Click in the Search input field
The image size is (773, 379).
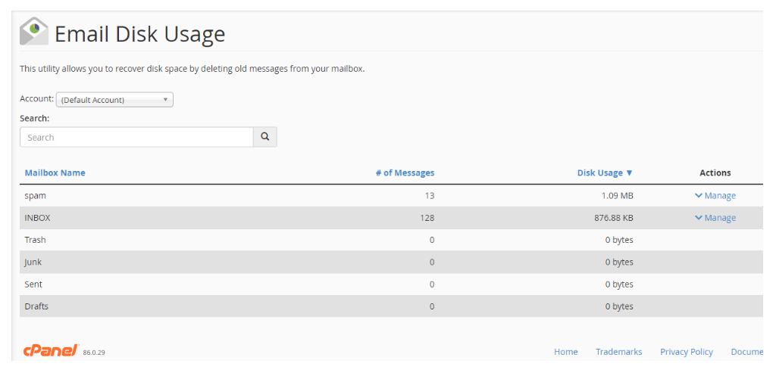136,137
